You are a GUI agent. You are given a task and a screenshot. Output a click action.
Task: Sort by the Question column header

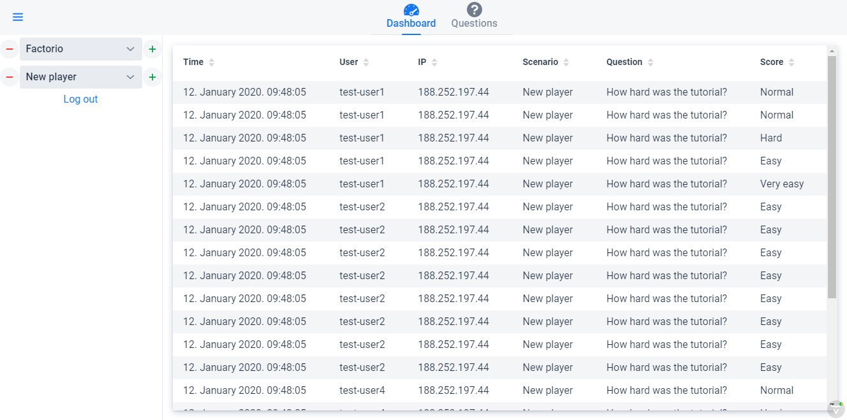pos(624,62)
